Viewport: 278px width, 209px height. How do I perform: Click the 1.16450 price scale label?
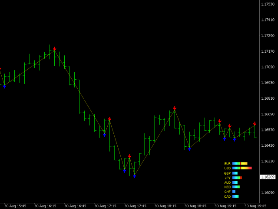(x=268, y=145)
